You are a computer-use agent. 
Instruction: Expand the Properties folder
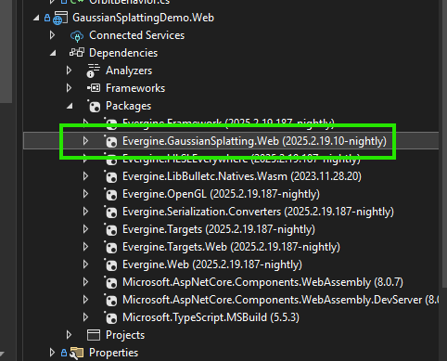click(52, 353)
